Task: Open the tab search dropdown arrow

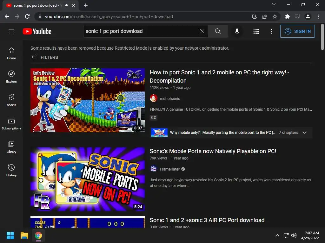Action: click(x=274, y=4)
